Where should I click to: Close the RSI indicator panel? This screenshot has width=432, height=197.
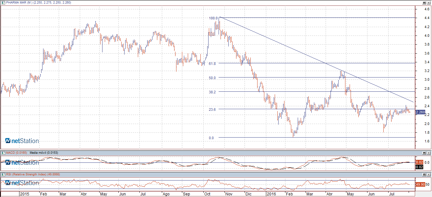pos(428,174)
